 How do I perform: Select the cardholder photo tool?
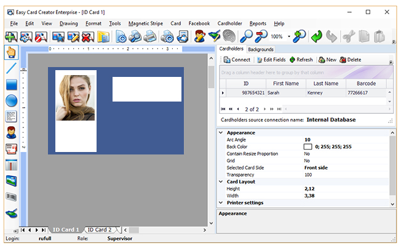tap(11, 132)
